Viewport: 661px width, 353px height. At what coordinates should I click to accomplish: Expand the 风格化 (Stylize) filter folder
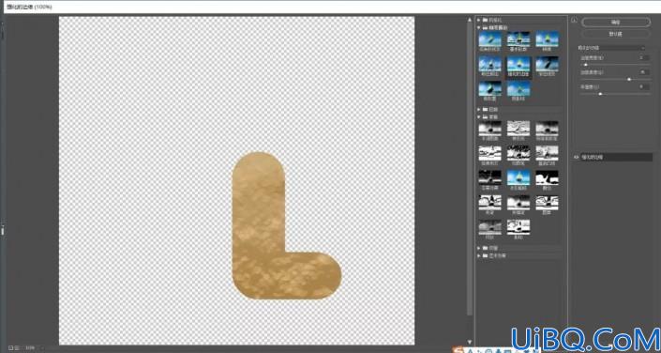[x=479, y=20]
